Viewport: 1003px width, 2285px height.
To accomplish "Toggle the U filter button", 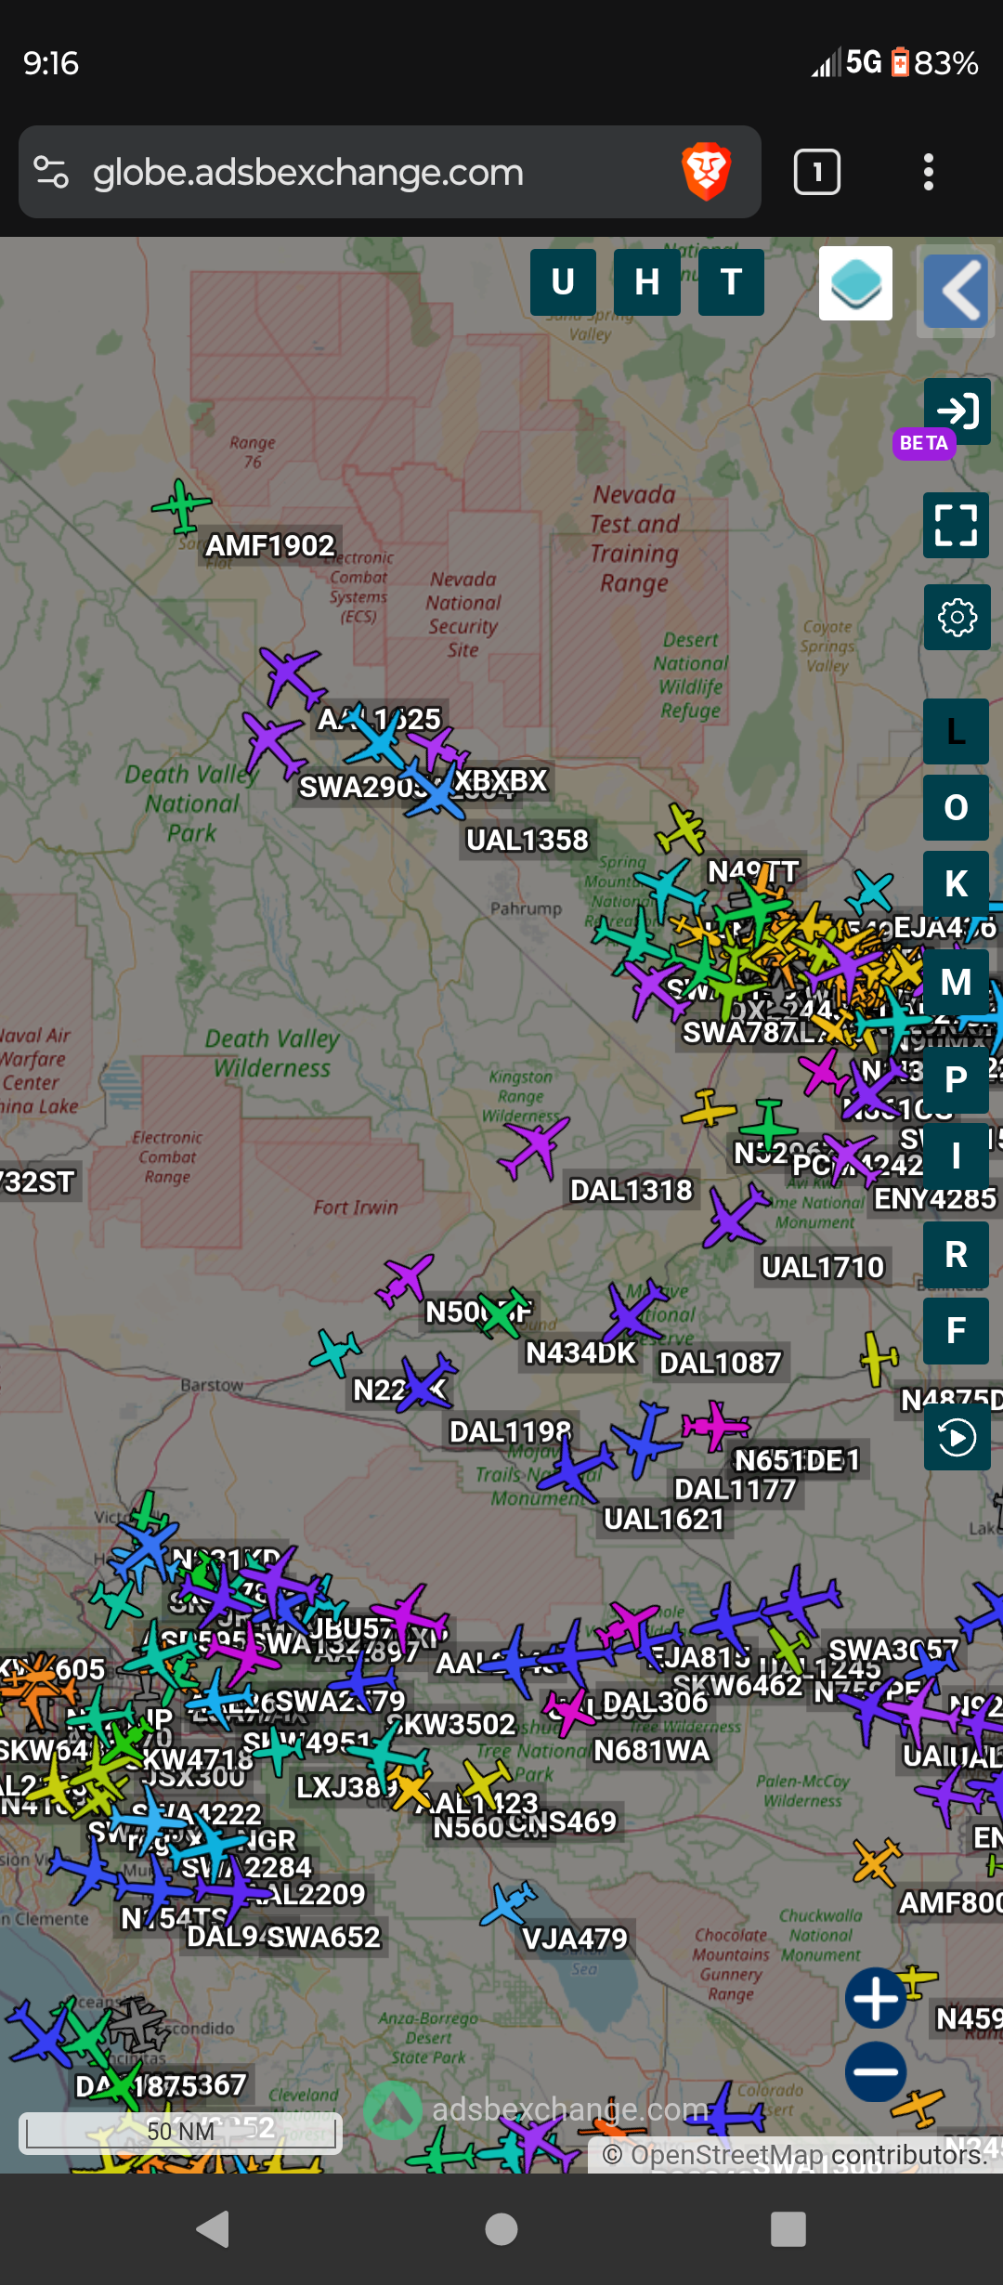I will pyautogui.click(x=563, y=282).
